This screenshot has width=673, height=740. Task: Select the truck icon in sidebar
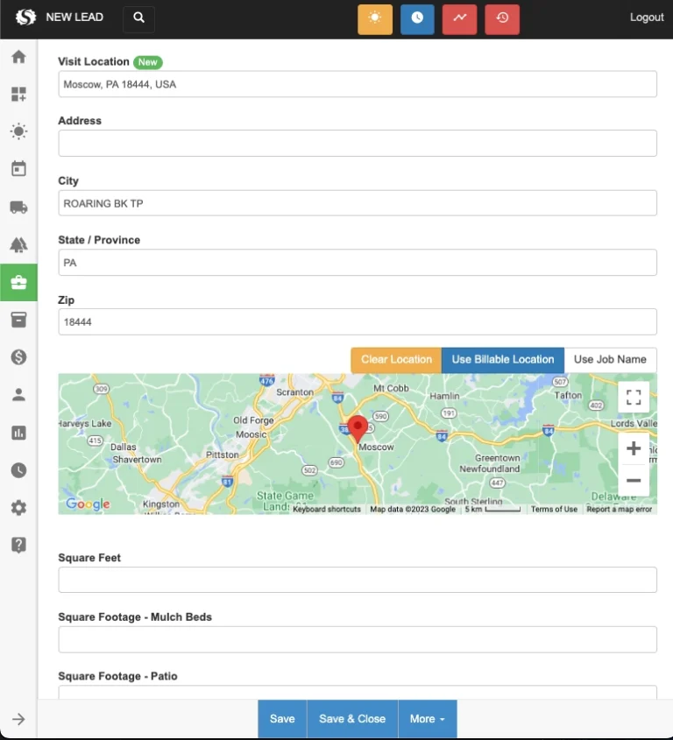pyautogui.click(x=18, y=208)
